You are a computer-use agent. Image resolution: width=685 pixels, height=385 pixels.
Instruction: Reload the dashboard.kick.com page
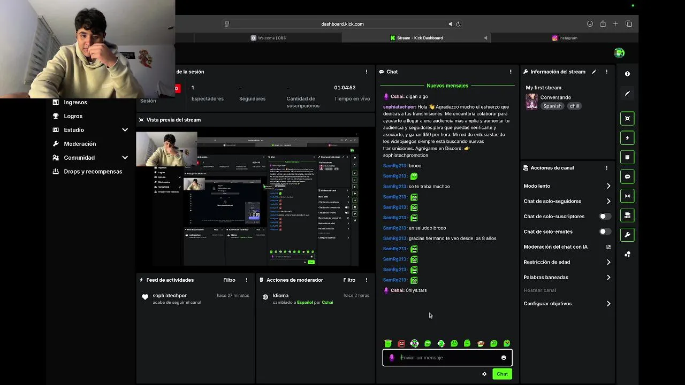(x=458, y=24)
